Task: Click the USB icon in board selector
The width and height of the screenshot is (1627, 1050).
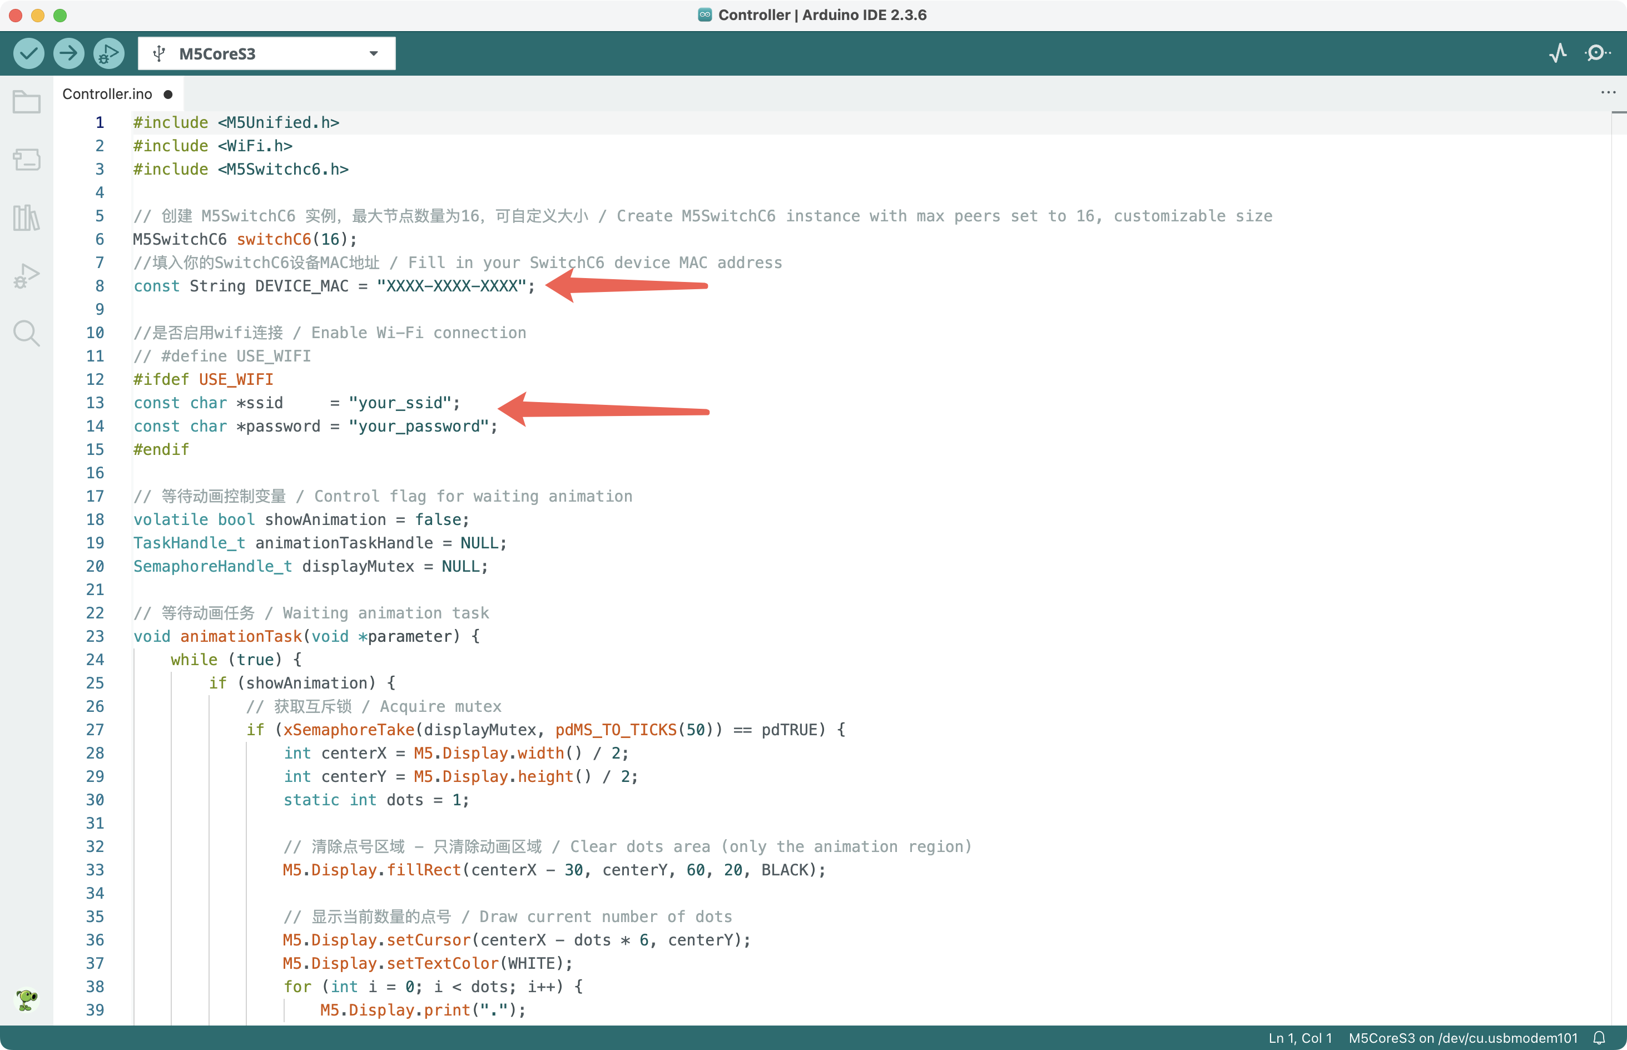Action: [x=159, y=53]
